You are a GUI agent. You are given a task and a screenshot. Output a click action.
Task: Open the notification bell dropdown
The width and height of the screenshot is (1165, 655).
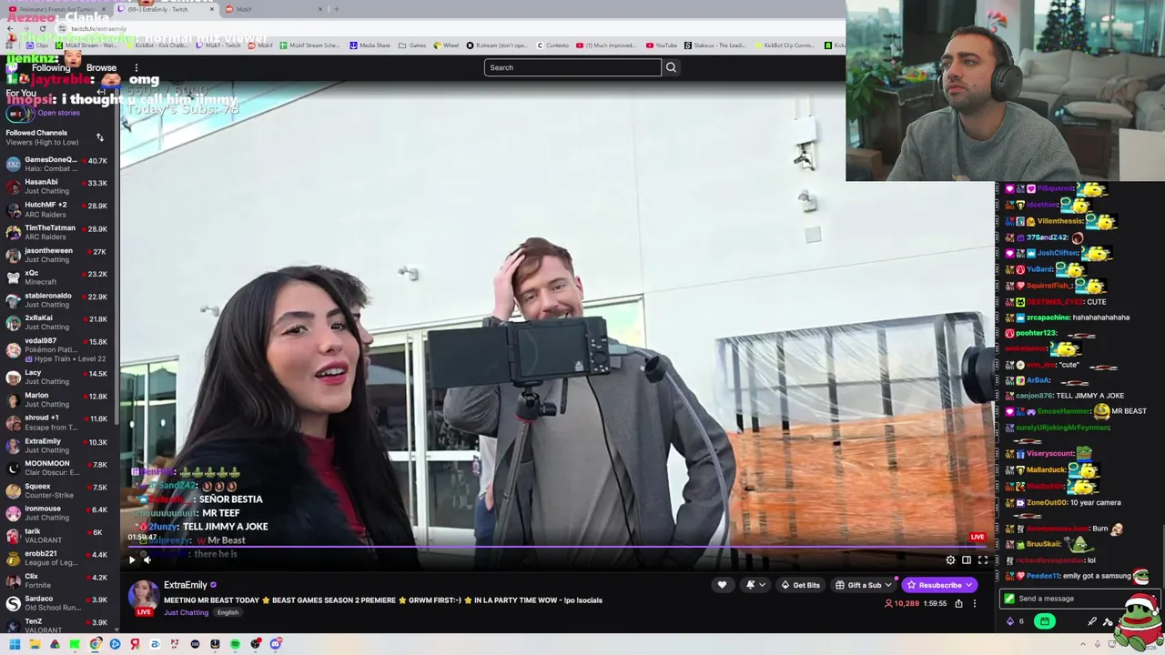(x=755, y=585)
